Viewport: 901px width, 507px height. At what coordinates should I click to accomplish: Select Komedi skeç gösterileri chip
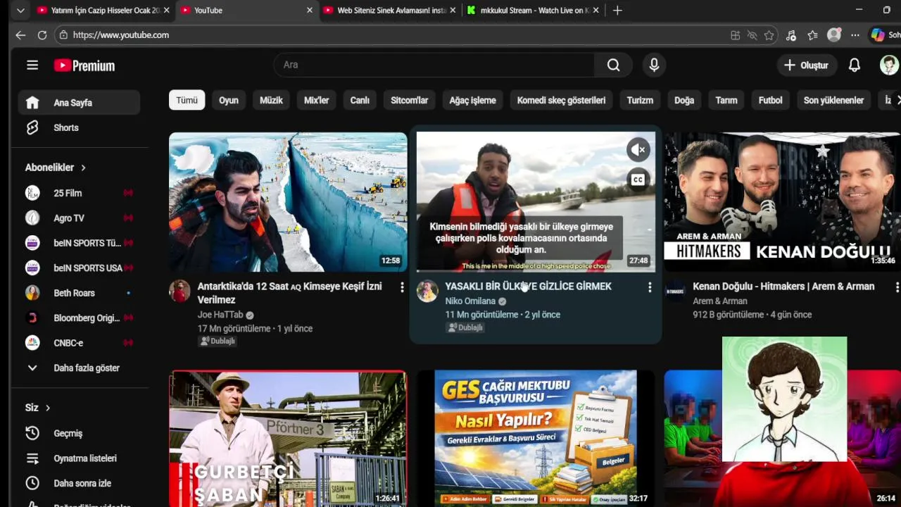[561, 100]
